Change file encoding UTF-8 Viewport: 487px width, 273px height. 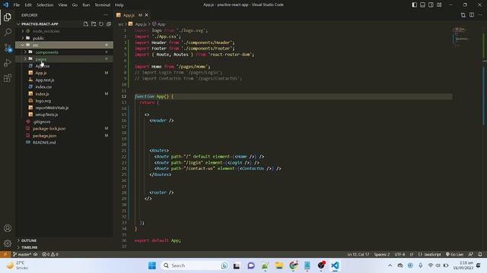click(x=399, y=254)
